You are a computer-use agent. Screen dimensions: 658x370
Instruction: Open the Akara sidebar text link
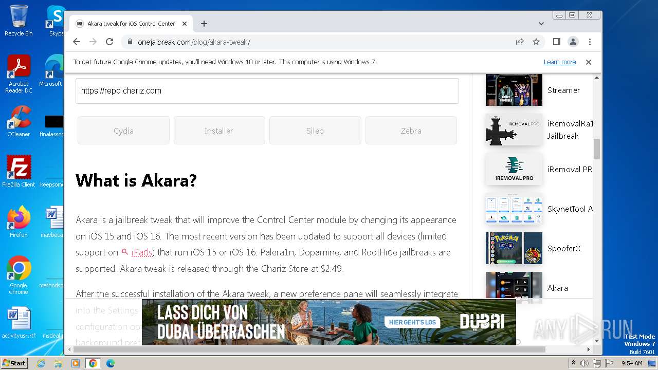(x=558, y=288)
